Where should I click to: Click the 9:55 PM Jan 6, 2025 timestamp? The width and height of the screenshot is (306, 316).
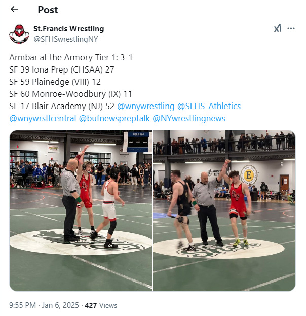pos(44,305)
